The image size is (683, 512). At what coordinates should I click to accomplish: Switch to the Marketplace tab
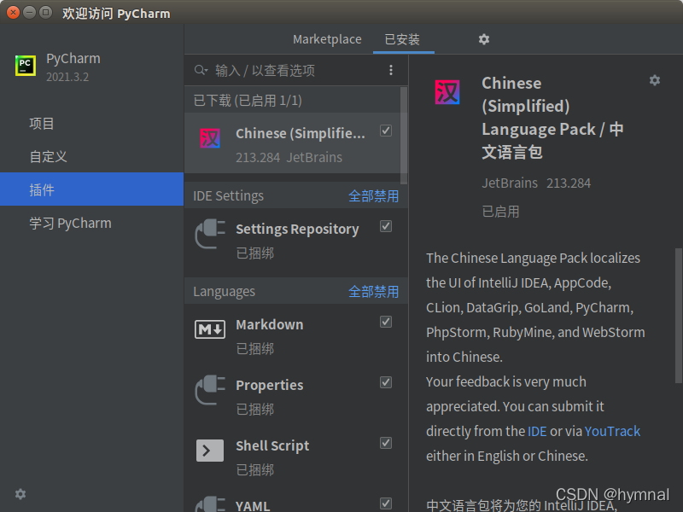tap(327, 39)
